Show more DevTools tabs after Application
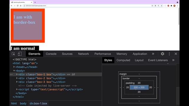This screenshot has height=106, width=189. 153,54
